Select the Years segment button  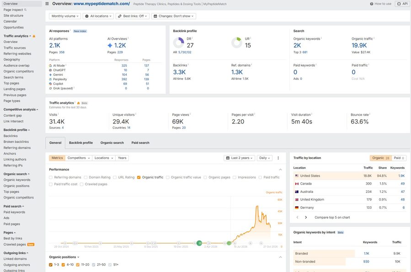(x=122, y=158)
